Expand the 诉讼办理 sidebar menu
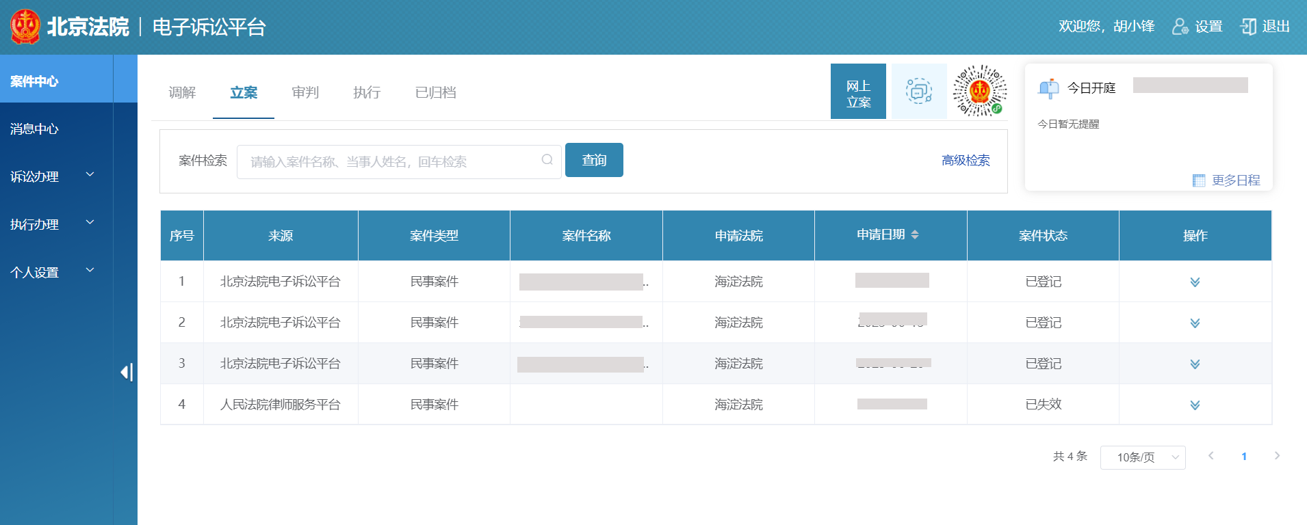1307x525 pixels. point(56,176)
